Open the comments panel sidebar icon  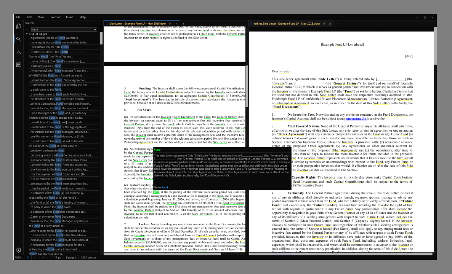tap(18, 65)
